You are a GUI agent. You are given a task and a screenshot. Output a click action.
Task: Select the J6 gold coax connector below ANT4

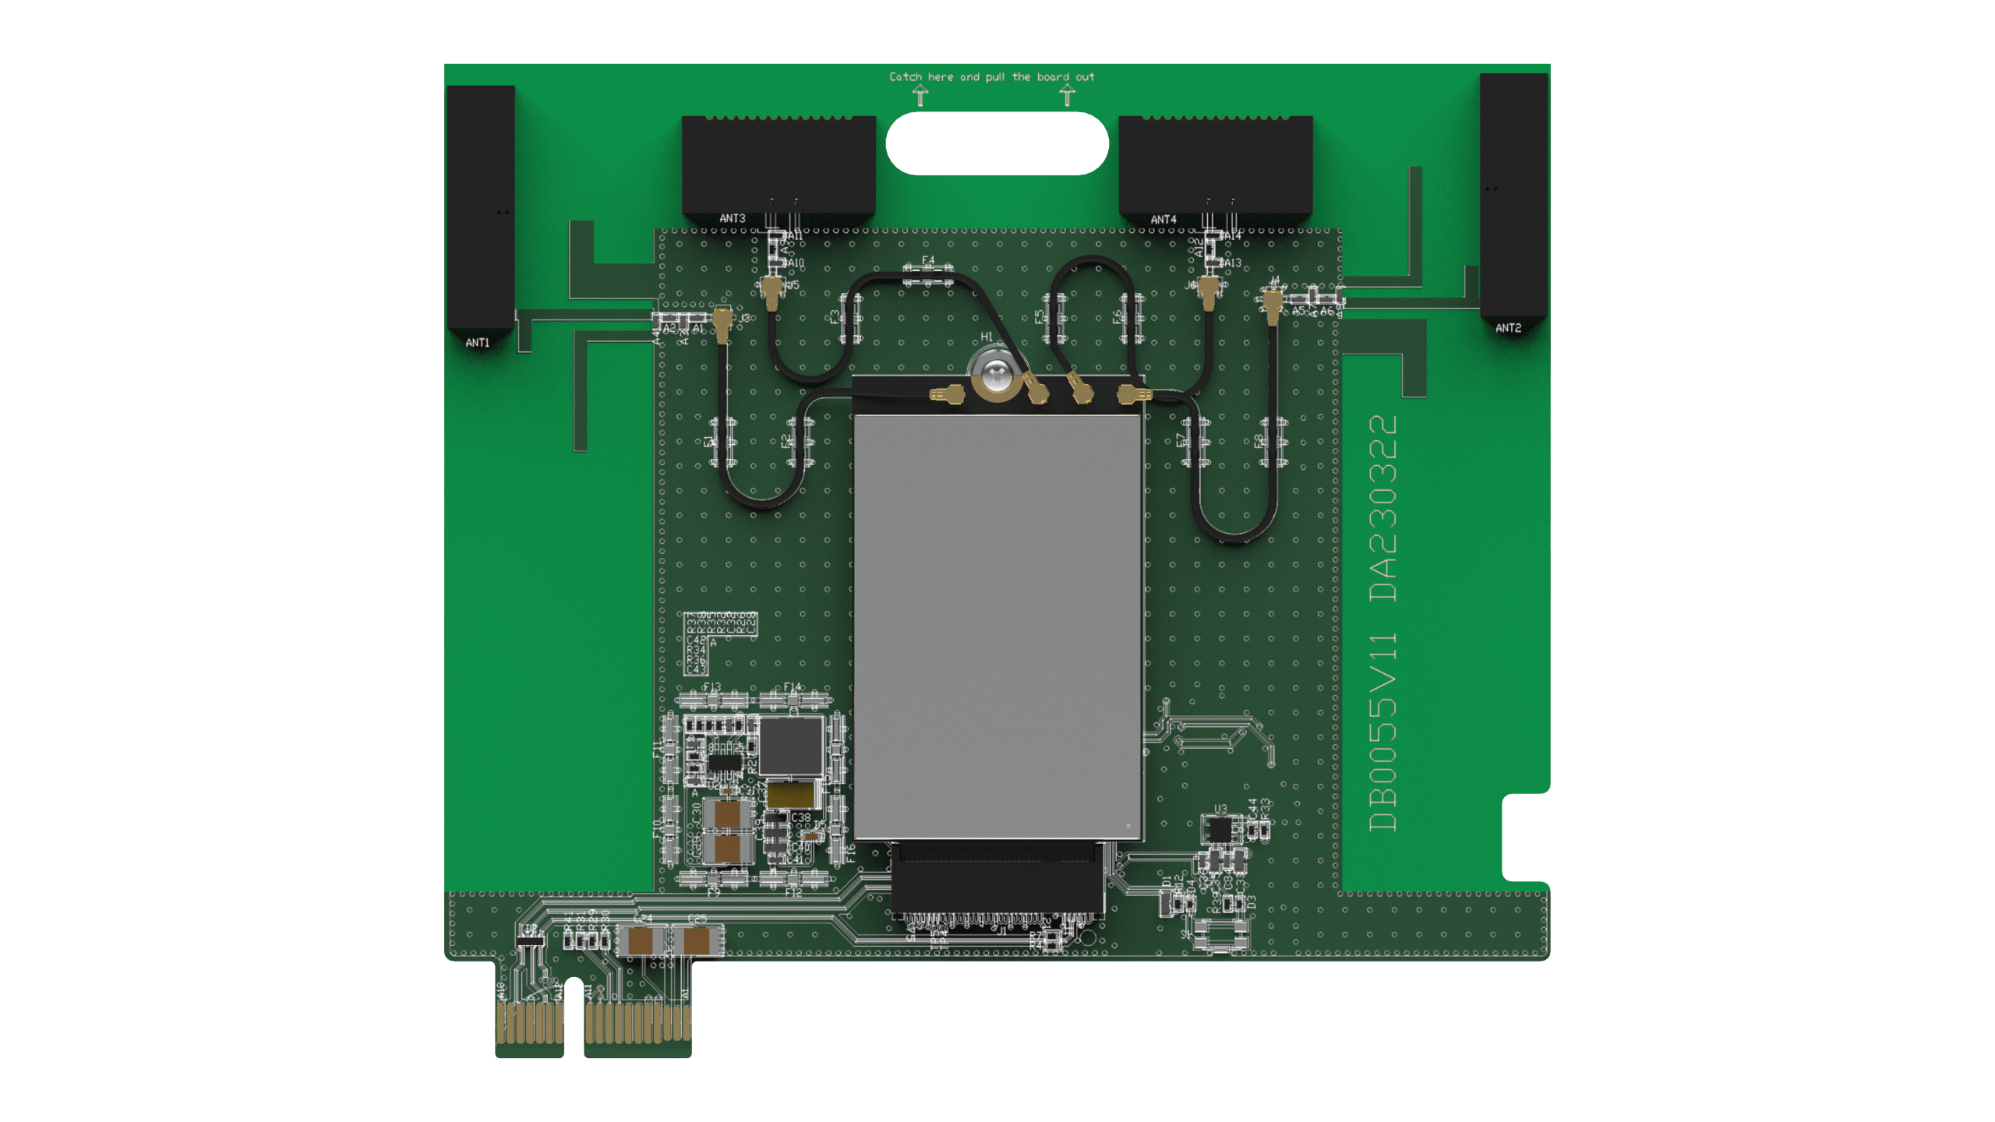[1209, 292]
